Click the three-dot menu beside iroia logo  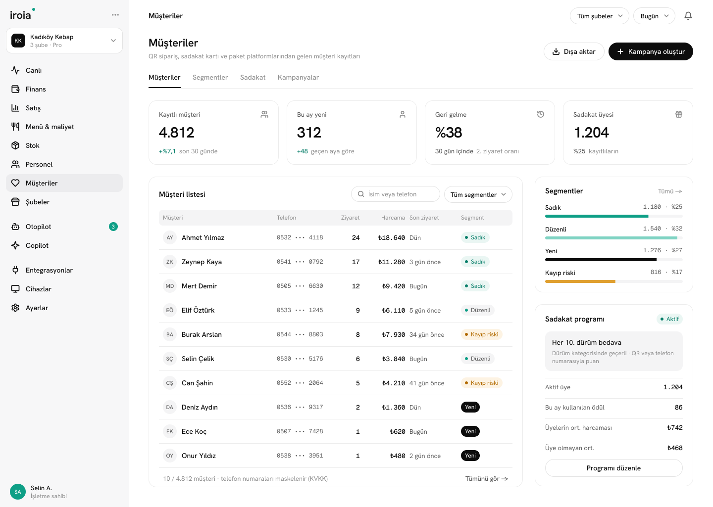tap(115, 15)
